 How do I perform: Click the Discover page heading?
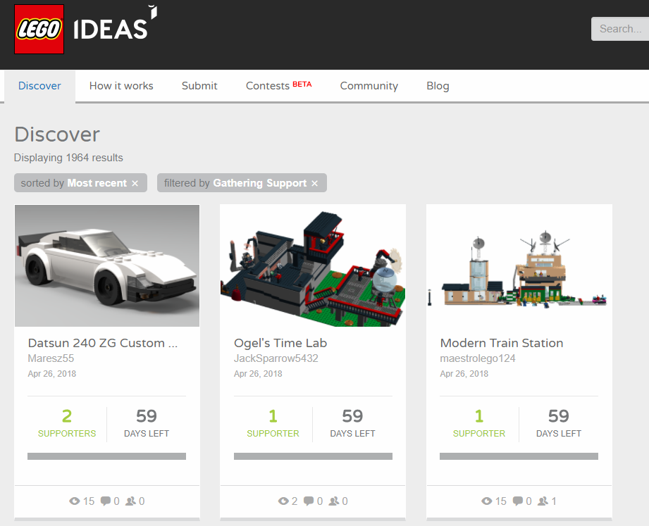click(57, 134)
